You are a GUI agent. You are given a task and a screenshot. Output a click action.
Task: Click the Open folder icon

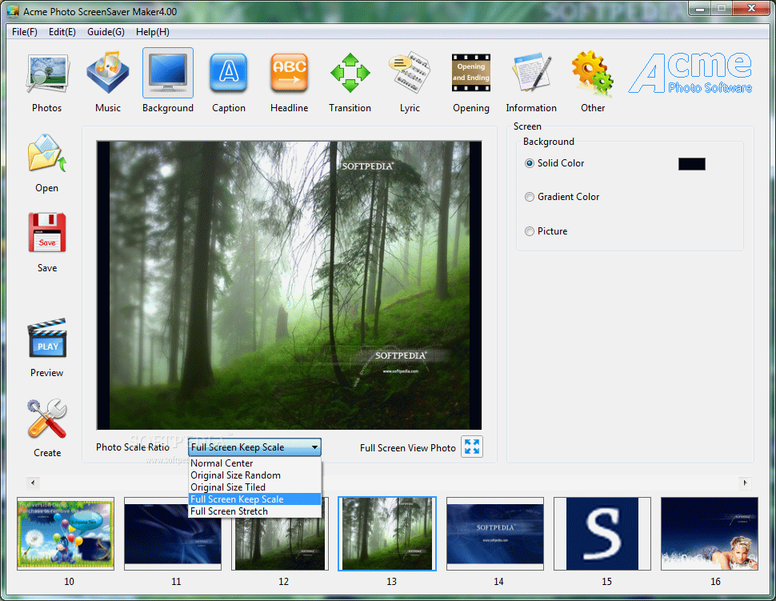pos(47,154)
